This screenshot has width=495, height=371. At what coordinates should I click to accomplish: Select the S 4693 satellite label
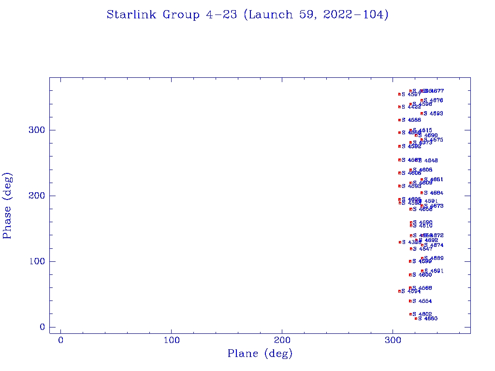coord(433,113)
